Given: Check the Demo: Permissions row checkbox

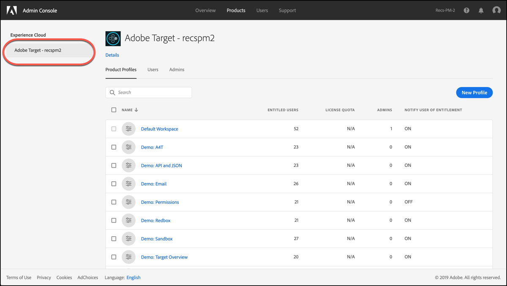Looking at the screenshot, I should point(114,202).
